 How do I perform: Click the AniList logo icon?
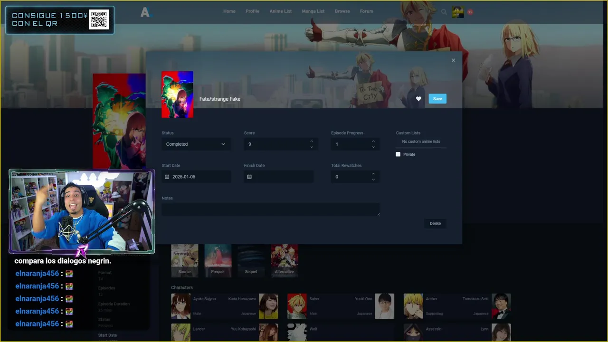(145, 12)
